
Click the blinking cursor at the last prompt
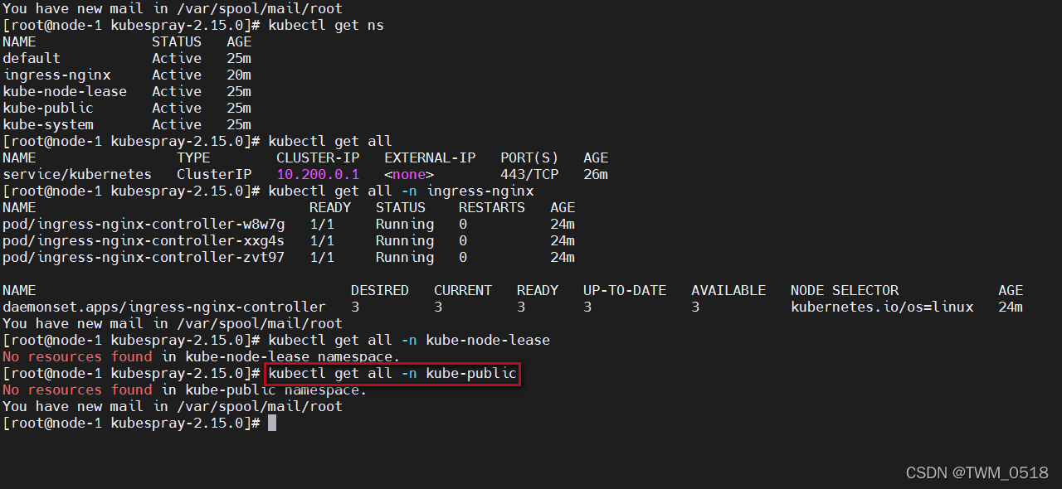pyautogui.click(x=272, y=424)
